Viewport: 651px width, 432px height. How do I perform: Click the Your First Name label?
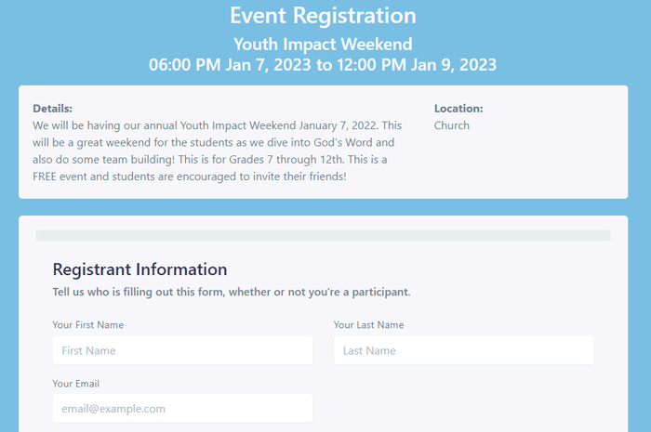pos(88,325)
